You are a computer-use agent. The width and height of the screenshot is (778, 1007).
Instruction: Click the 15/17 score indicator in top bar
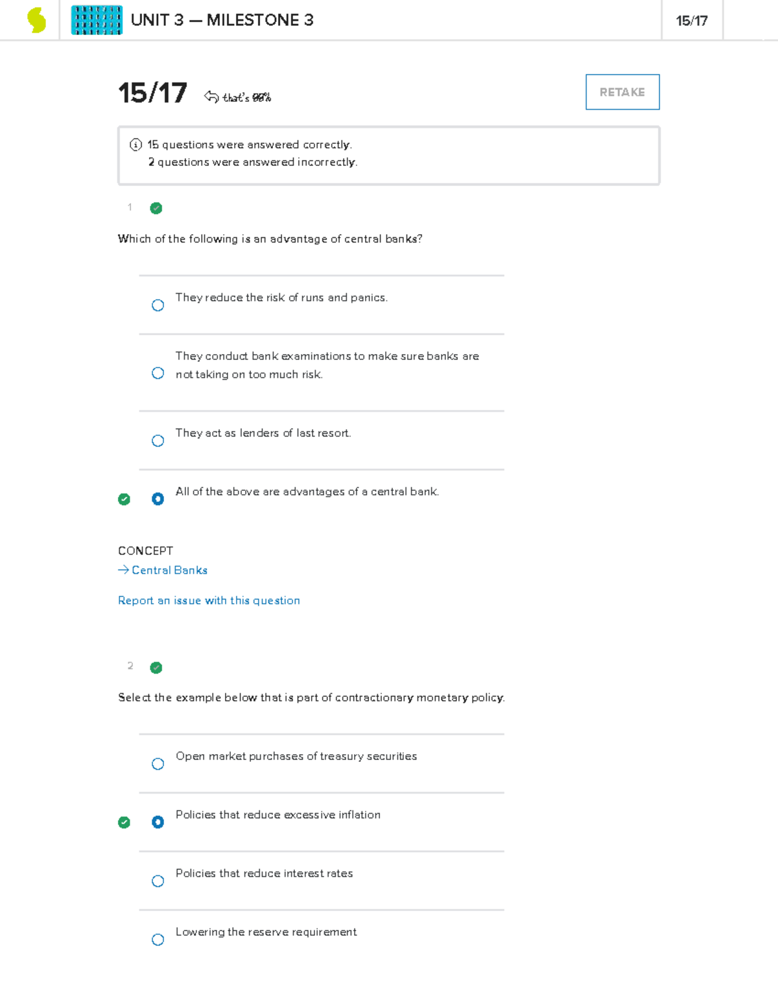point(691,21)
